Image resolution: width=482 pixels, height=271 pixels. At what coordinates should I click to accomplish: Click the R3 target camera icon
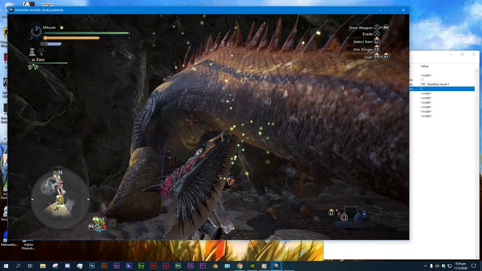pos(91,227)
